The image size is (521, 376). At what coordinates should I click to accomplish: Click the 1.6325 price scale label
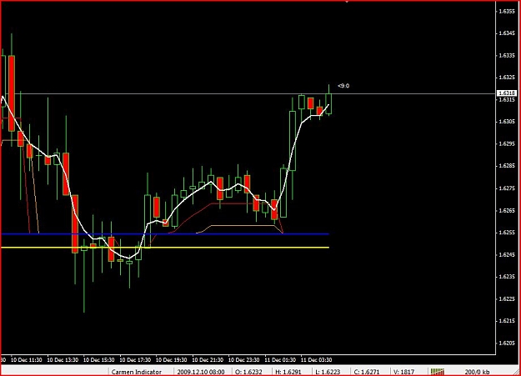point(508,78)
